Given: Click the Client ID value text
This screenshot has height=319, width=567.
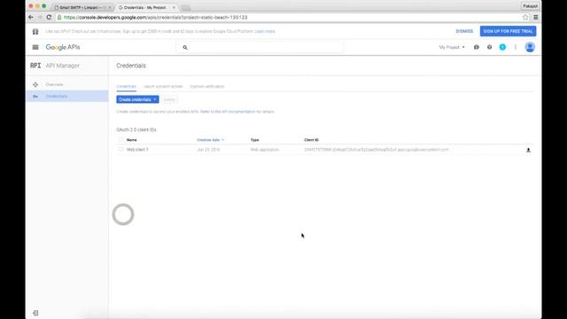Looking at the screenshot, I should click(x=376, y=150).
